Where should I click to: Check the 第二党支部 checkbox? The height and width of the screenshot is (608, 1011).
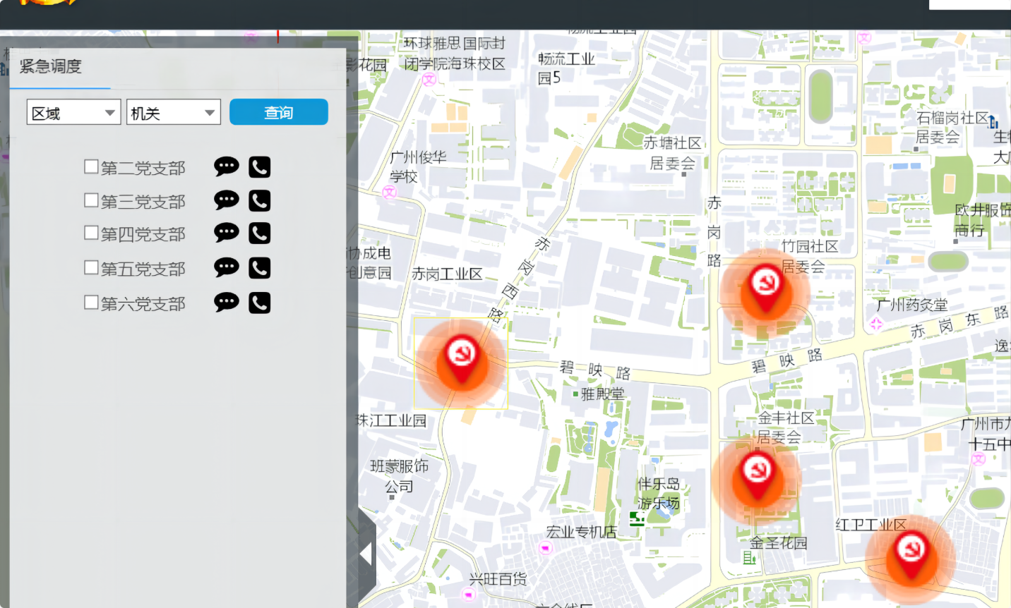pyautogui.click(x=91, y=166)
